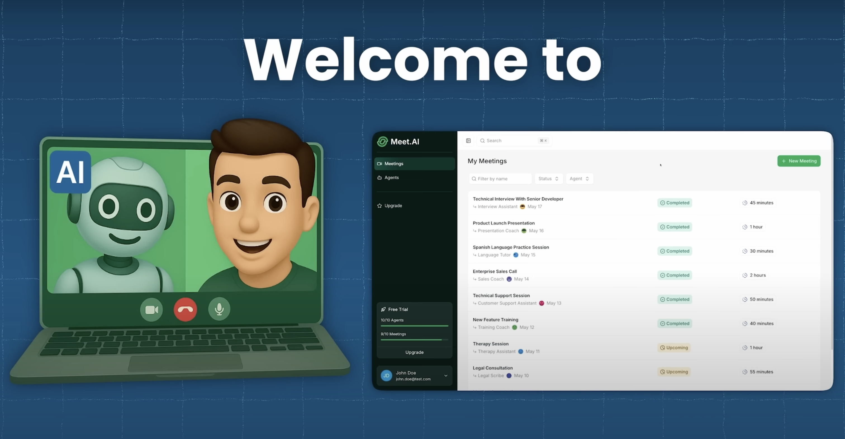Click the Presentation Coach agent avatar
This screenshot has height=439, width=845.
point(524,231)
